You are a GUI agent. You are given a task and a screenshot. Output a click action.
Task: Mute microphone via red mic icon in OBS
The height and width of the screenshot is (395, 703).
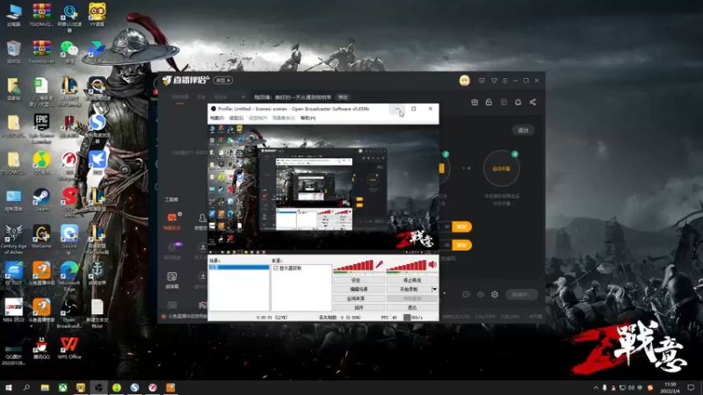click(380, 265)
